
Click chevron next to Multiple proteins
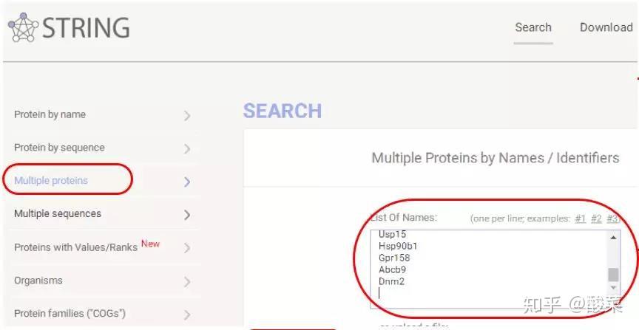click(x=187, y=182)
